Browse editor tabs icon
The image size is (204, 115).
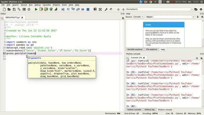2,18
